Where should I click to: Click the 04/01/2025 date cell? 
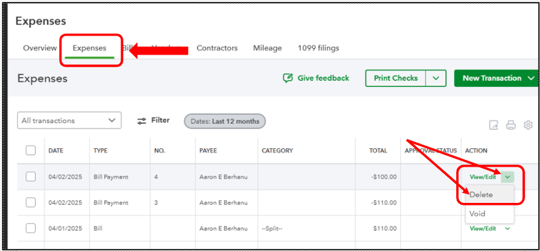pos(65,229)
